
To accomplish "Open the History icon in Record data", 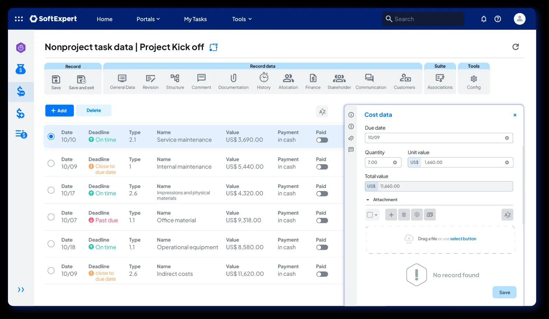I will (264, 78).
